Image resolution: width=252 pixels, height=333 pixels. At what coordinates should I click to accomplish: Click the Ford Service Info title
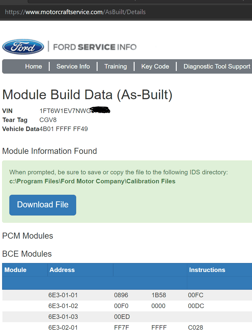point(95,47)
